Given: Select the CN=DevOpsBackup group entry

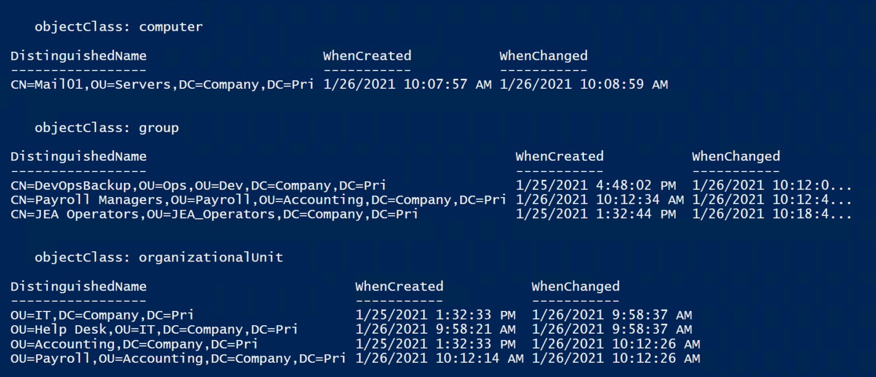Looking at the screenshot, I should pos(198,186).
